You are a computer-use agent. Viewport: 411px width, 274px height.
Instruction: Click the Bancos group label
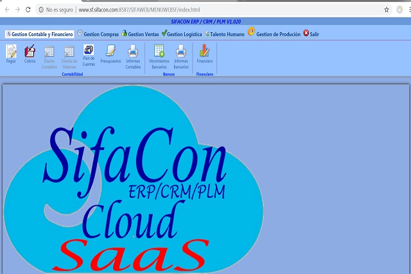pos(169,74)
